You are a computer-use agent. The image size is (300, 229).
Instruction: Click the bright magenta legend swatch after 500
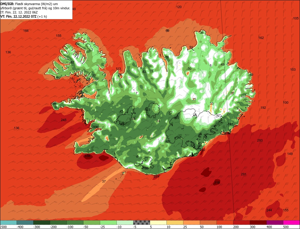(292, 222)
